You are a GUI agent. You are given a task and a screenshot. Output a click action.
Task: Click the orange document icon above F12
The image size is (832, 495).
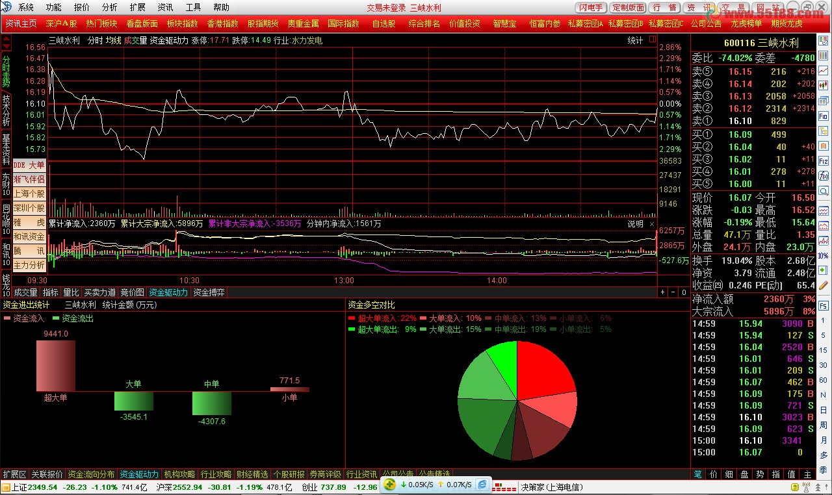click(x=824, y=146)
